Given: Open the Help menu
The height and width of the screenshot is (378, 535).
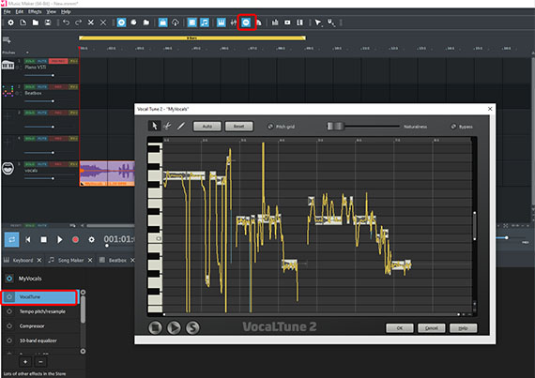Looking at the screenshot, I should tap(66, 11).
